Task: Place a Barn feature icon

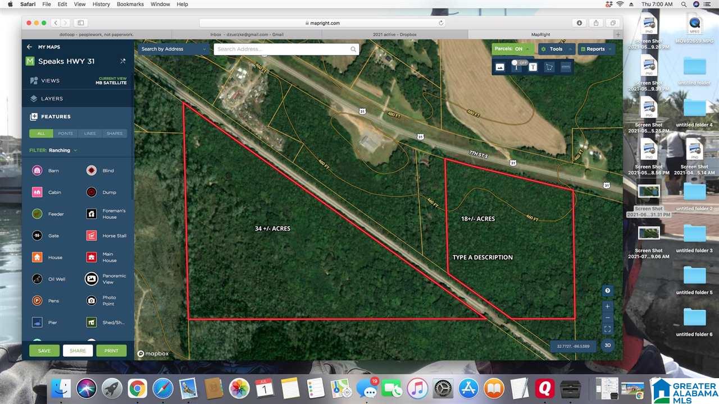Action: pos(37,171)
